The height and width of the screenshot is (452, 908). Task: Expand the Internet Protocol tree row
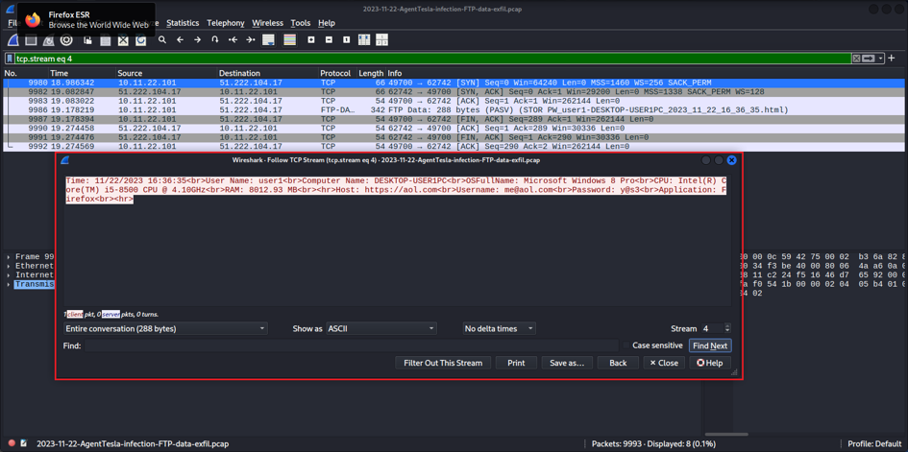tap(9, 275)
